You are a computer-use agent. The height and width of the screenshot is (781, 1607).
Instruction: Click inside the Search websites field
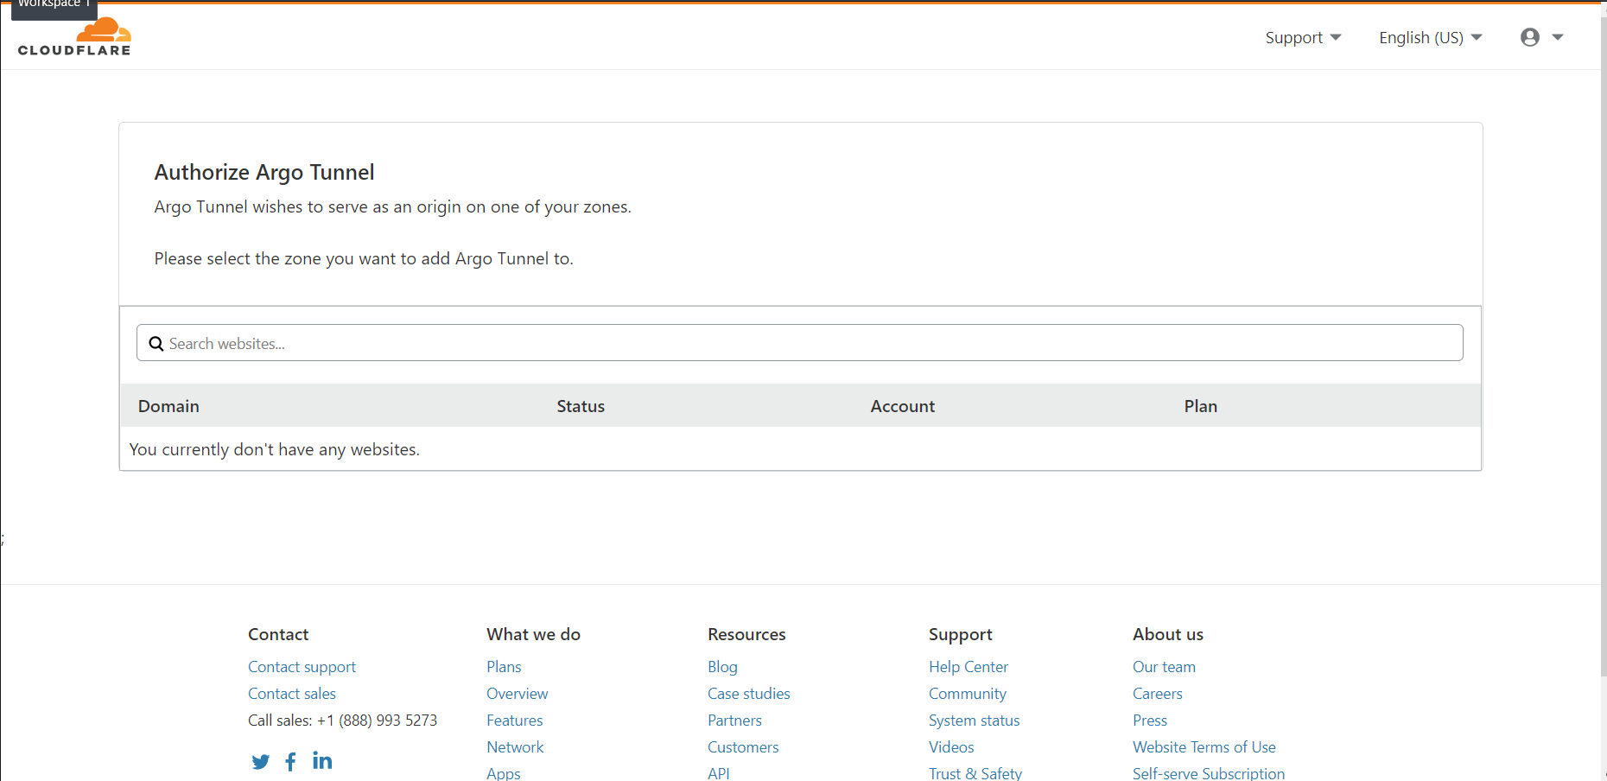432,343
